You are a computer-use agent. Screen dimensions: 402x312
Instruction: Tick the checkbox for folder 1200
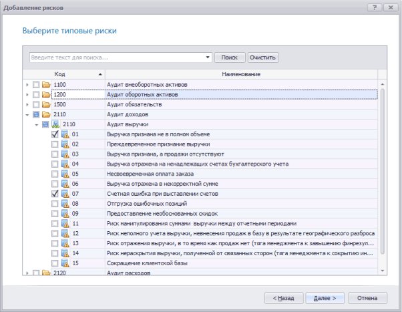pos(36,94)
